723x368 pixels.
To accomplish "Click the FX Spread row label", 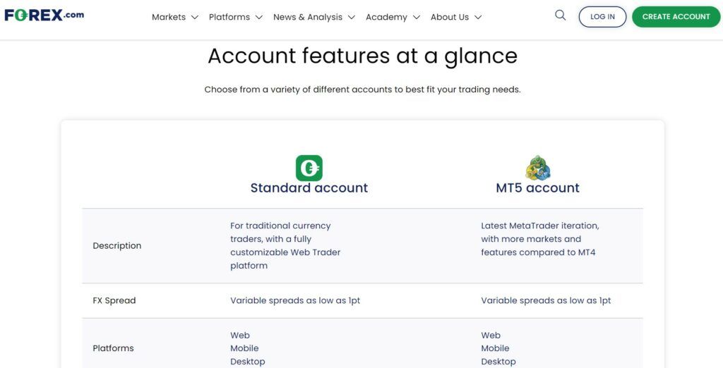I will (114, 300).
